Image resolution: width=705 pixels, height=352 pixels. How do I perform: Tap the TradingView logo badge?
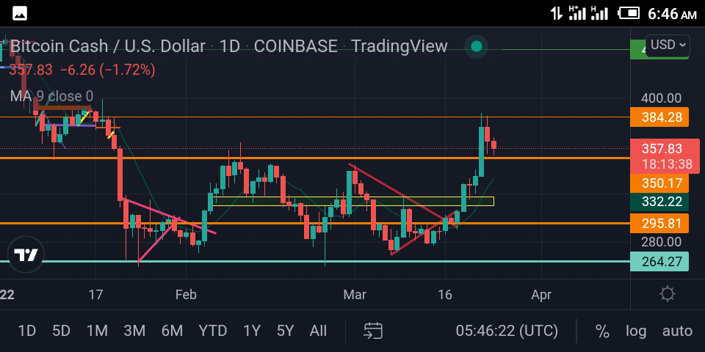26,255
